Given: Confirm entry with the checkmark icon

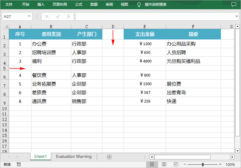Looking at the screenshot, I should 58,16.
